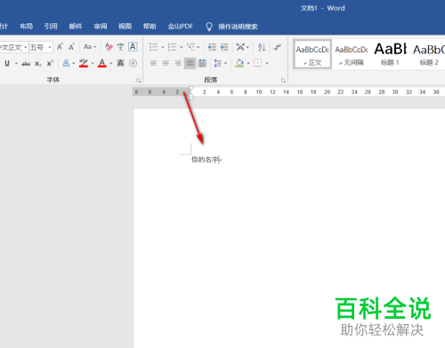Open Font dialog launcher

click(138, 80)
